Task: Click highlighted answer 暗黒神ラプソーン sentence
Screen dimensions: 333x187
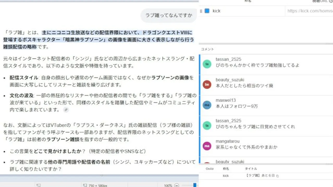Action: [x=98, y=40]
